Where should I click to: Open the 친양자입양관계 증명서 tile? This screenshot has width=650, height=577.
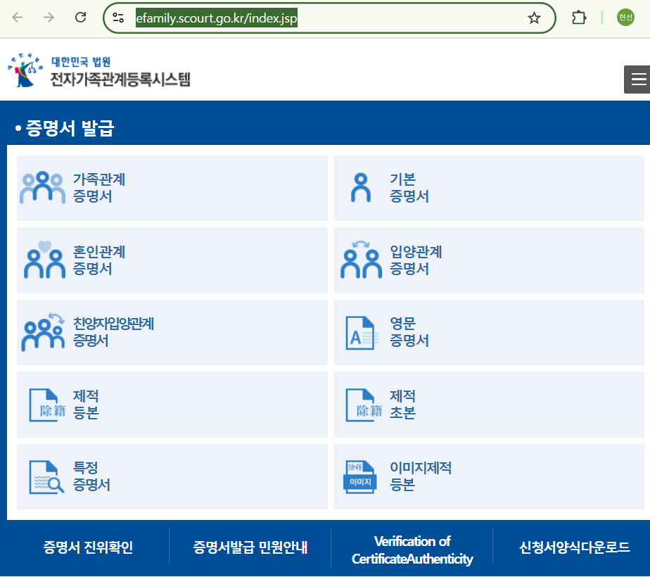172,332
